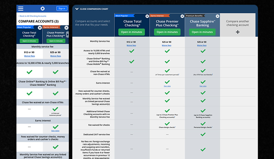Screen dimensions: 274x159
Task: Click the Chase logo in mobile header
Action: [43, 9]
